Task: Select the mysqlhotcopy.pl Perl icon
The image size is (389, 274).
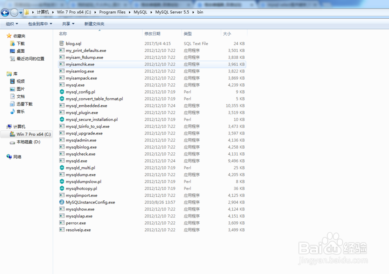Action: (x=62, y=189)
